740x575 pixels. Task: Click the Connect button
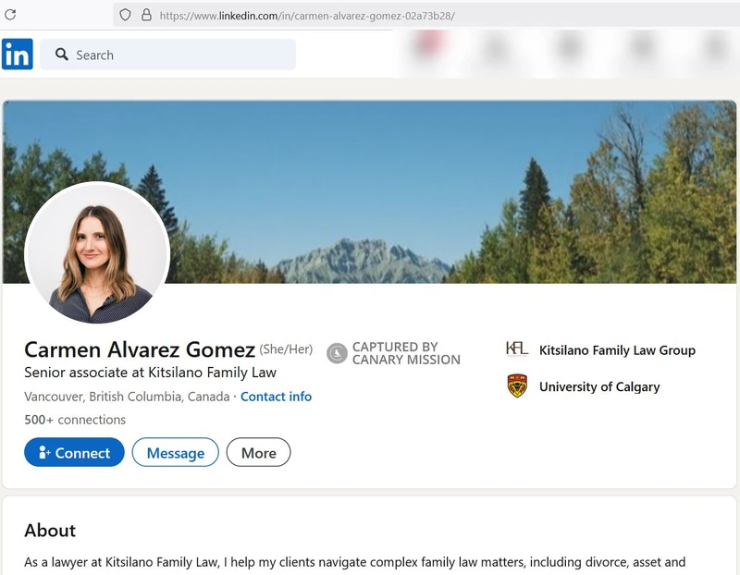[74, 452]
